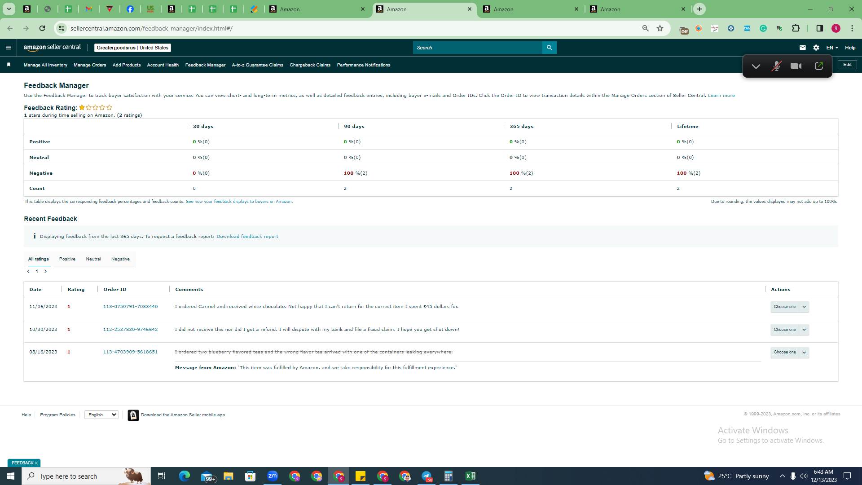Unmute the microphone in meeting overlay
Screen dimensions: 862x485
(x=776, y=66)
